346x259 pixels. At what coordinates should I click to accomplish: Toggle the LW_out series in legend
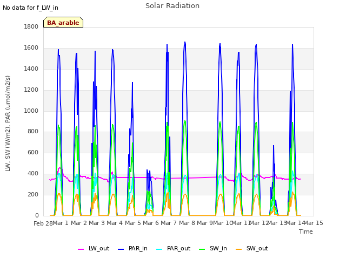point(94,248)
